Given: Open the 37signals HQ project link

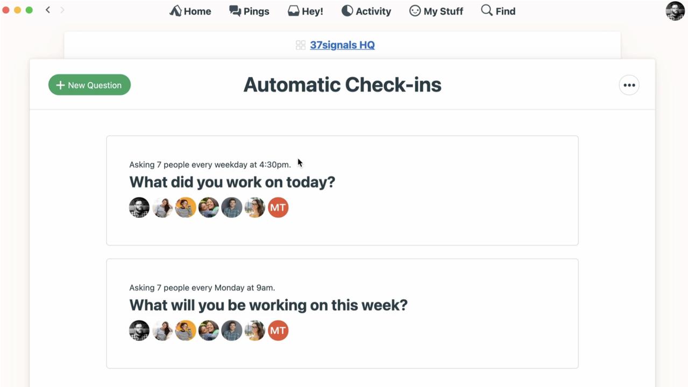Looking at the screenshot, I should (342, 45).
